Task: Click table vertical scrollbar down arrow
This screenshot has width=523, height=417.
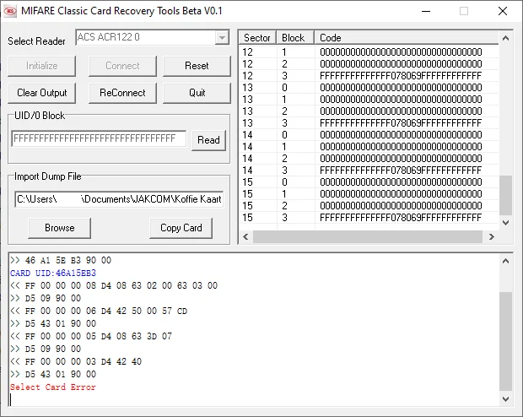Action: [505, 223]
